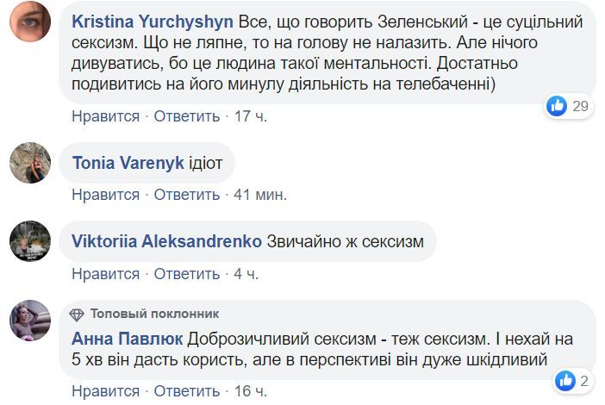Click the like reaction icon showing 29
The width and height of the screenshot is (605, 405).
point(557,106)
